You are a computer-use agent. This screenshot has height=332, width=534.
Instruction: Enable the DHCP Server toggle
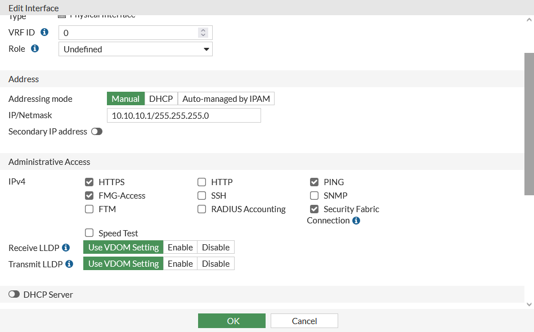[x=14, y=294]
